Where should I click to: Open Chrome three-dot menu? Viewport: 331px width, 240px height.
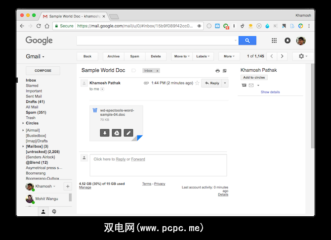coord(309,26)
